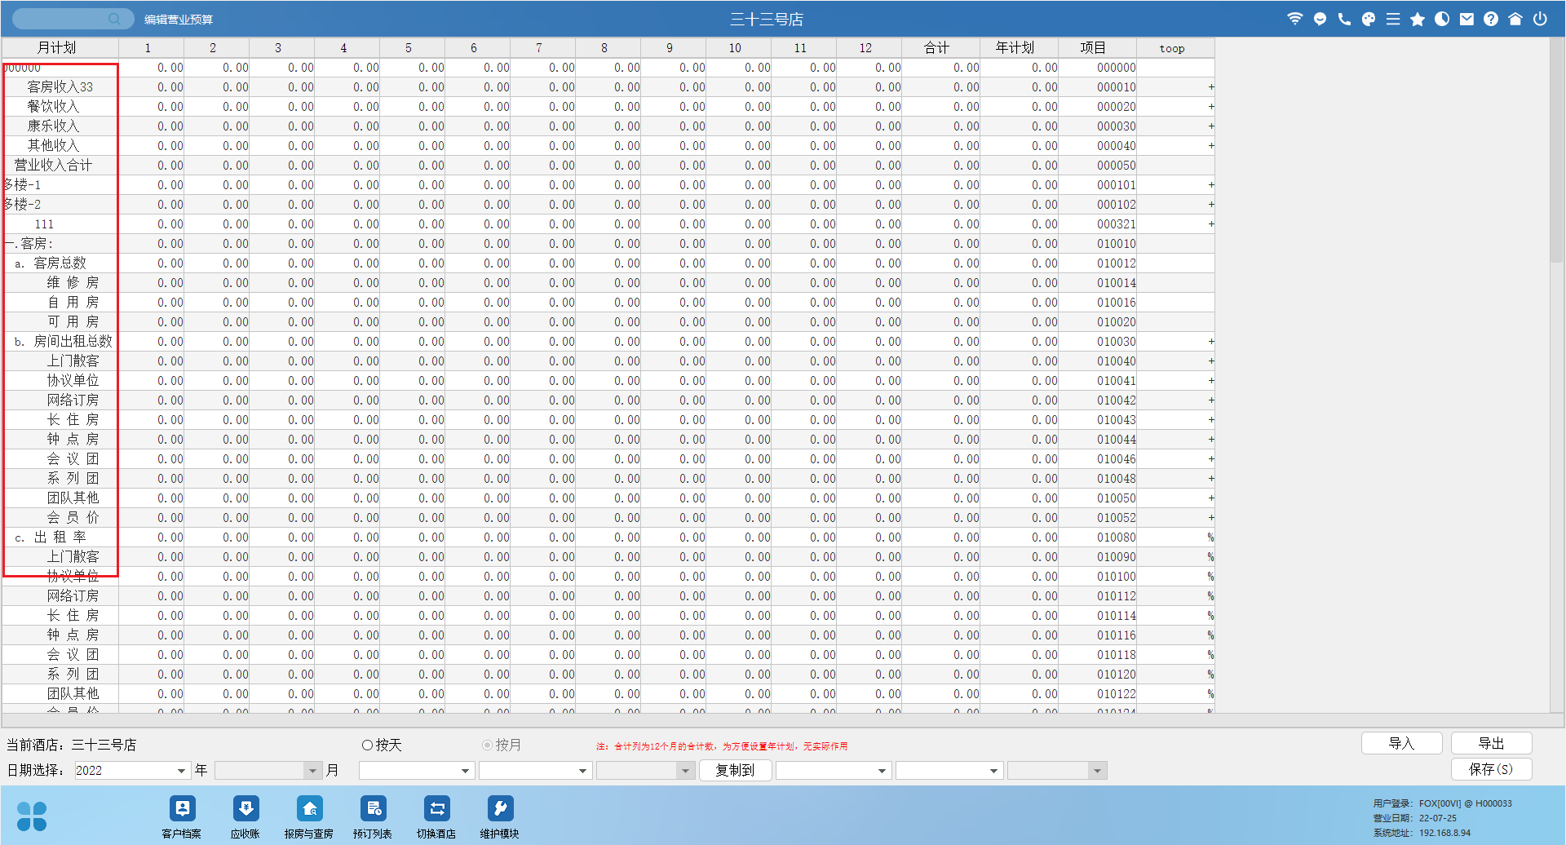The width and height of the screenshot is (1566, 845).
Task: Click the 保存(S) button
Action: (1492, 769)
